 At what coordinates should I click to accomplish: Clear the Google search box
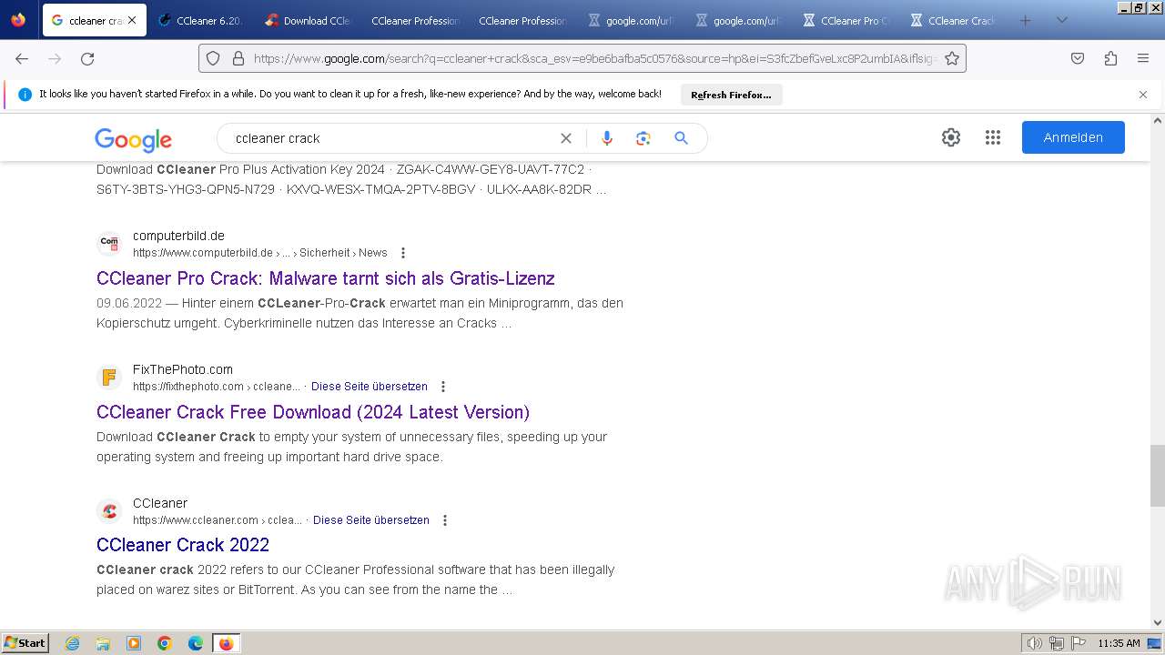point(566,138)
